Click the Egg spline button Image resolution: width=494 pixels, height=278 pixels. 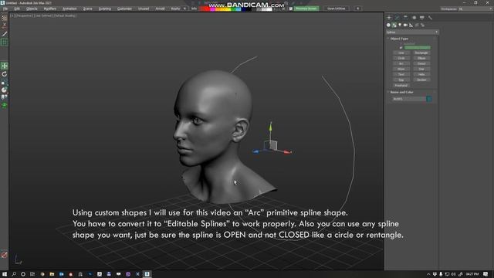click(401, 80)
